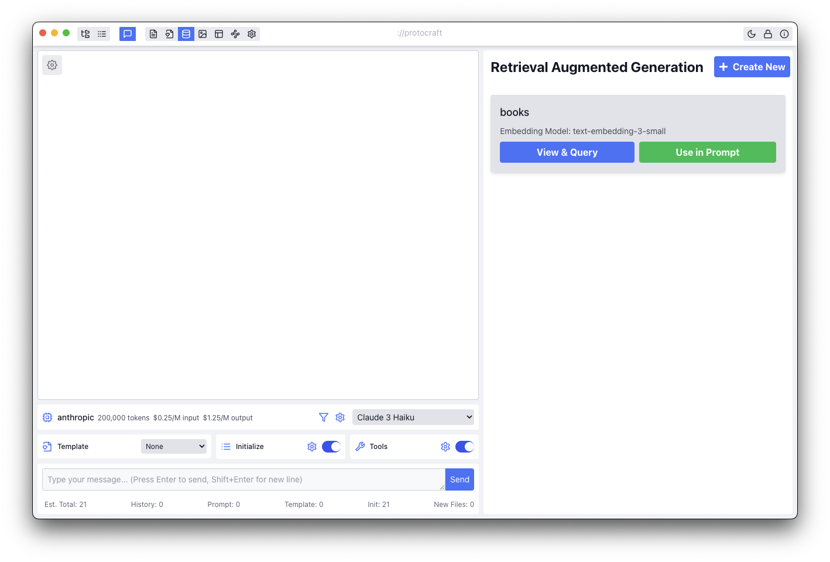Open the layout template icon in toolbar
This screenshot has height=562, width=830.
pos(219,34)
